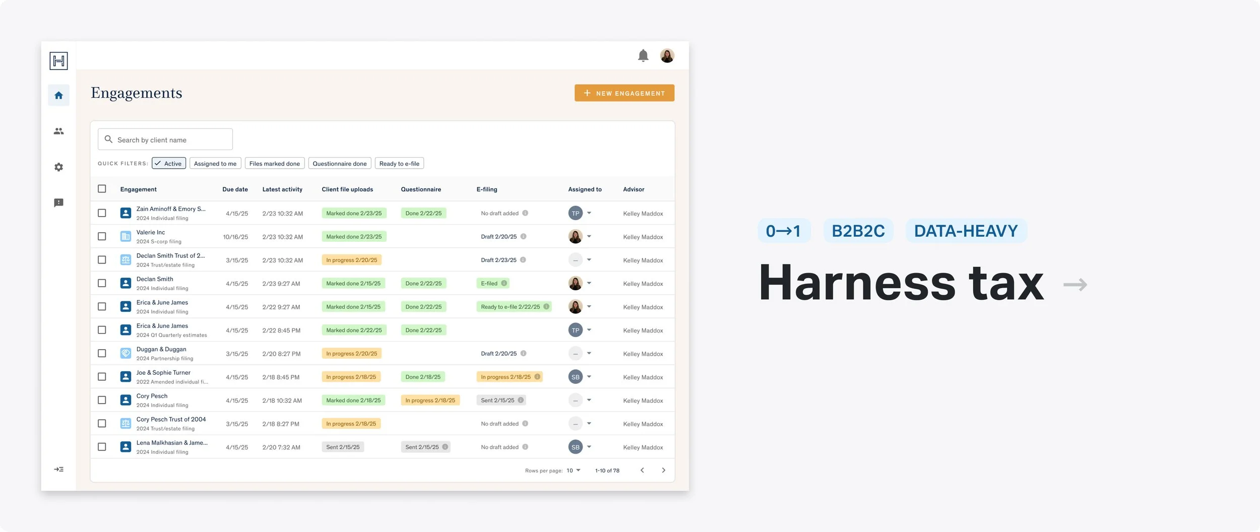
Task: Check the Zain Aminoff & Emory row checkbox
Action: point(102,213)
